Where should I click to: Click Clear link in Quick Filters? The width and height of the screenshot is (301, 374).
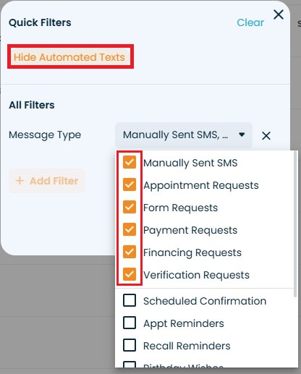pos(250,22)
